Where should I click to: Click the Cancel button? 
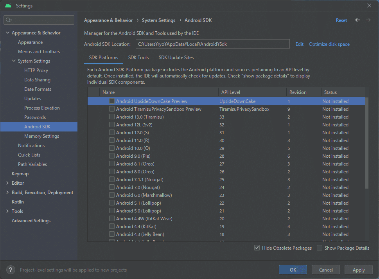coord(325,270)
